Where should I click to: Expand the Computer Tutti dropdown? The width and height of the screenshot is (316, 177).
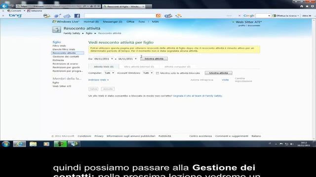[109, 73]
